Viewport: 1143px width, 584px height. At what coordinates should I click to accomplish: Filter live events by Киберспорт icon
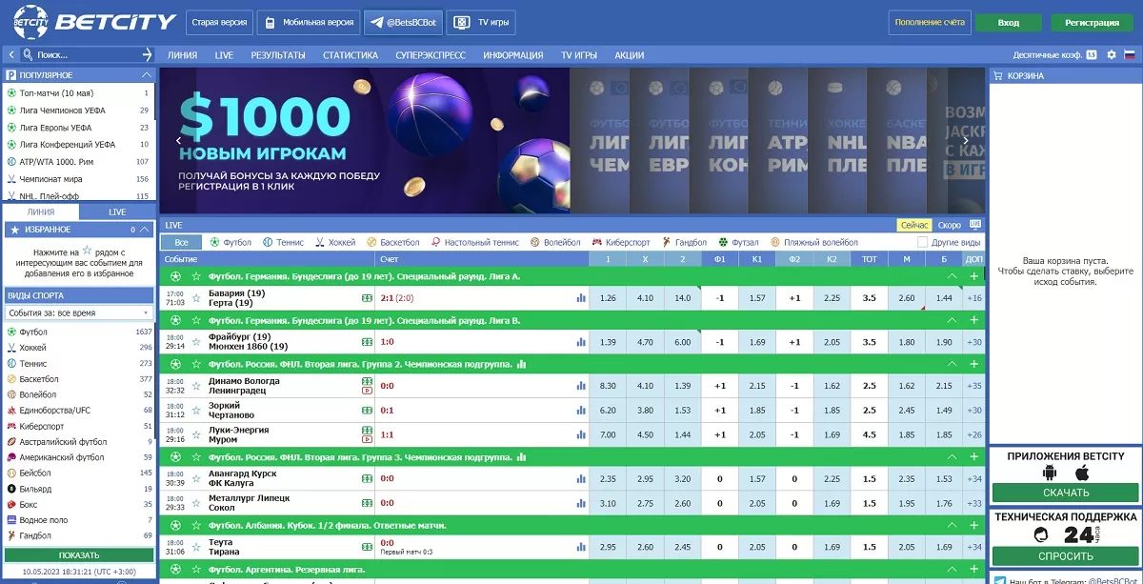click(x=597, y=242)
